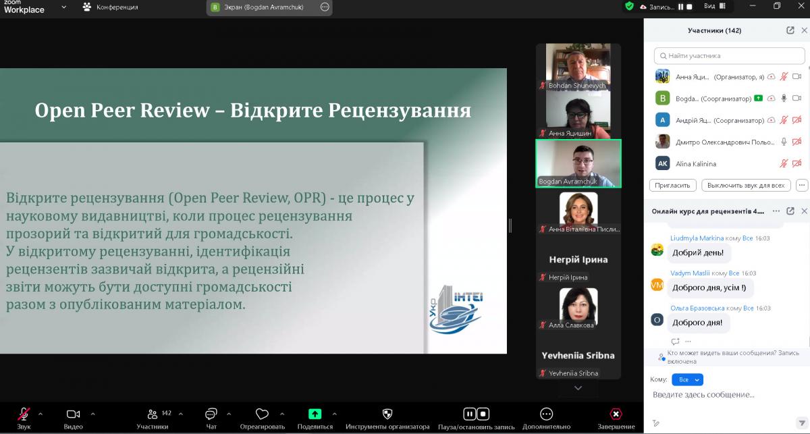The width and height of the screenshot is (810, 434).
Task: Open the Дополнительно more options menu
Action: (547, 418)
